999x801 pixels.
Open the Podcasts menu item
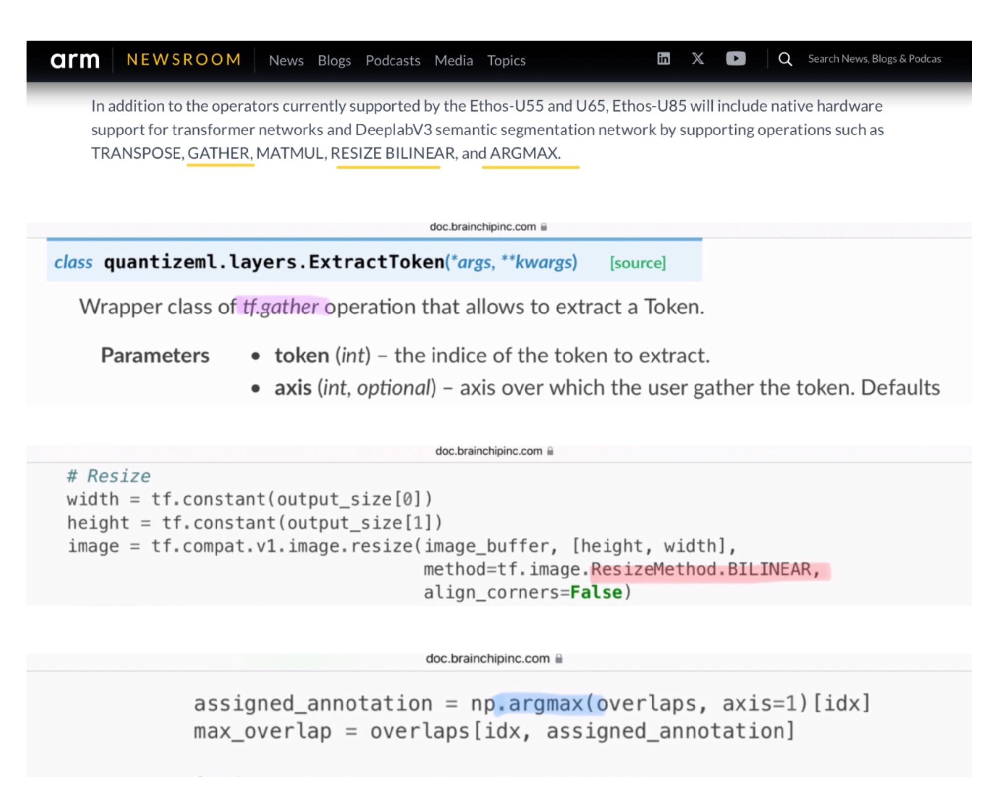(393, 60)
